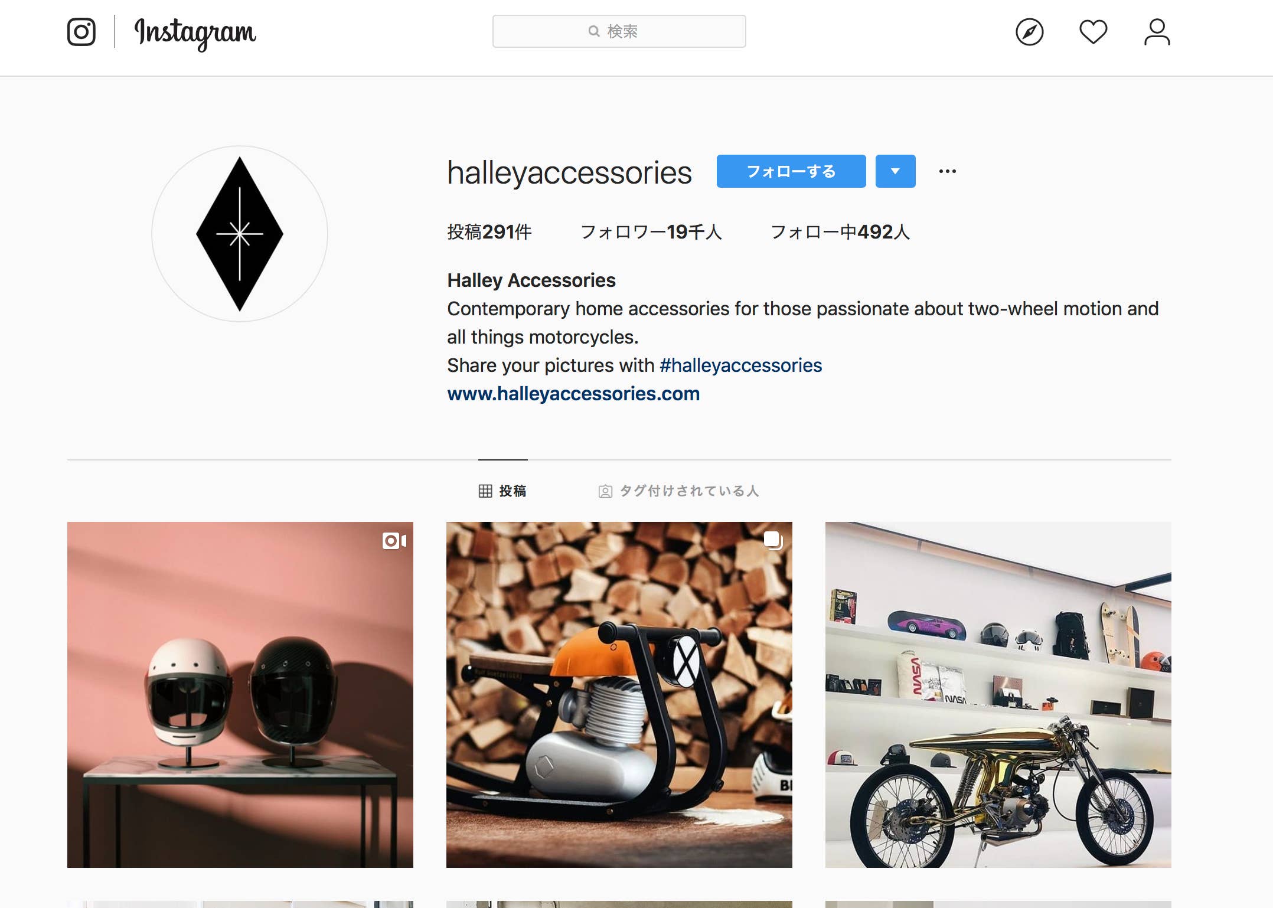Open the two helmets video post
The image size is (1273, 908).
pos(240,694)
